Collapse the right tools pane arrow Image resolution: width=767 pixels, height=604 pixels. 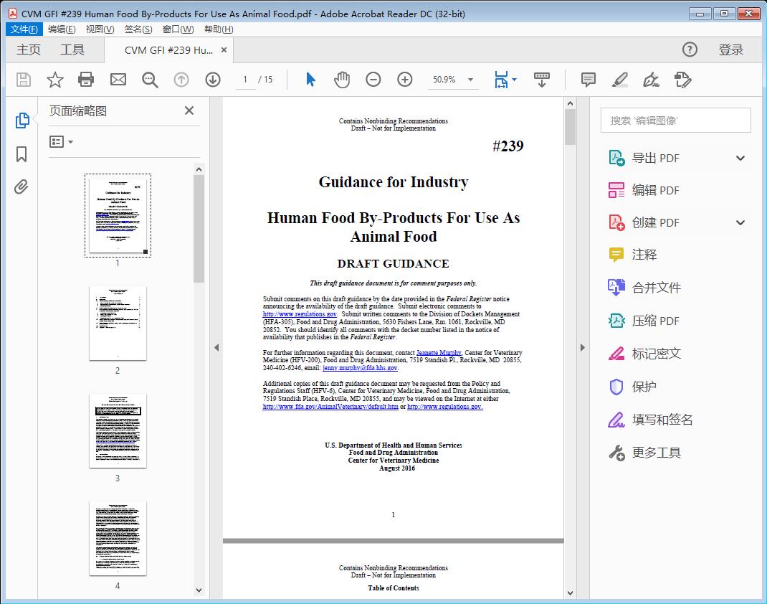coord(583,348)
